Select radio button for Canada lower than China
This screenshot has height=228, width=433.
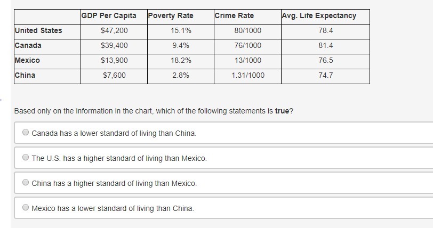26,133
